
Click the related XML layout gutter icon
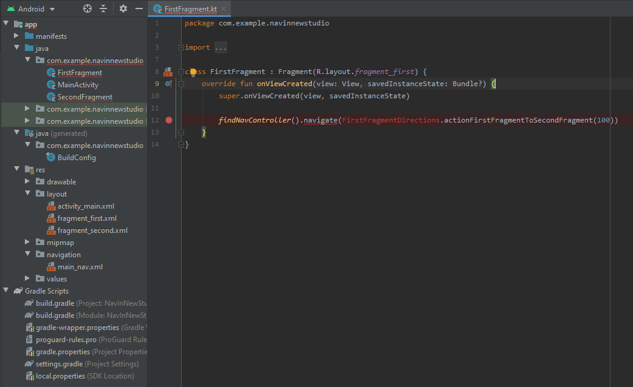click(x=168, y=72)
